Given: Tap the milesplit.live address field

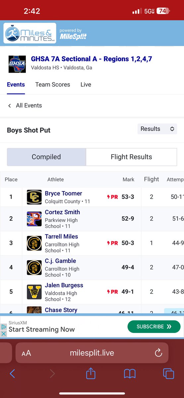Looking at the screenshot, I should tap(92, 353).
